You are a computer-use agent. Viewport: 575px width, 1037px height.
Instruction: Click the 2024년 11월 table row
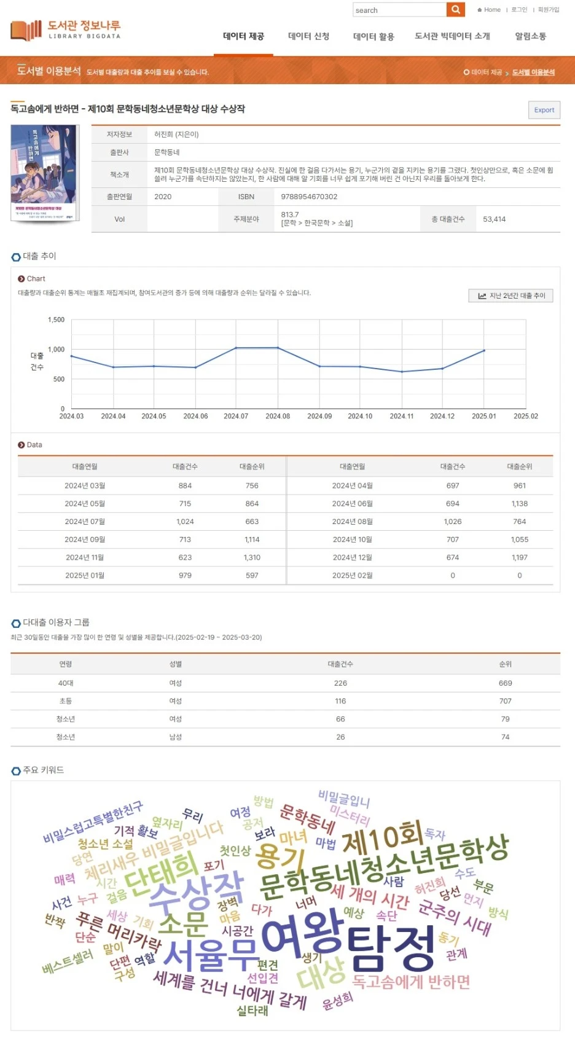click(151, 558)
